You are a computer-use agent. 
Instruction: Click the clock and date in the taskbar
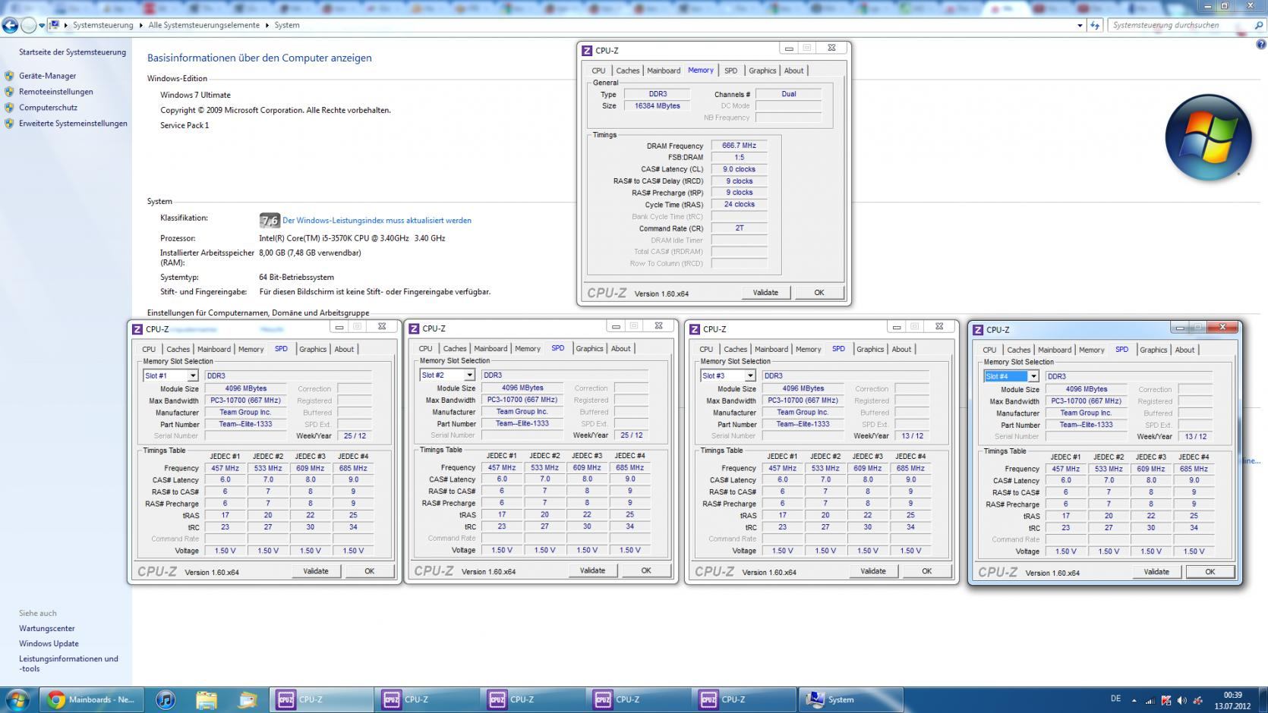tap(1232, 700)
